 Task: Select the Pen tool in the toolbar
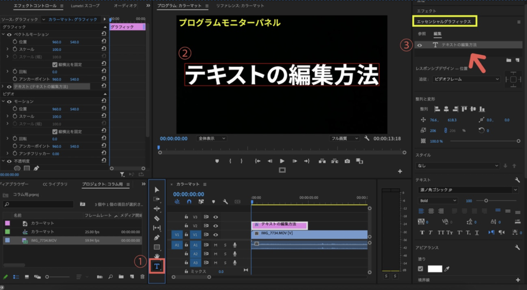(157, 238)
